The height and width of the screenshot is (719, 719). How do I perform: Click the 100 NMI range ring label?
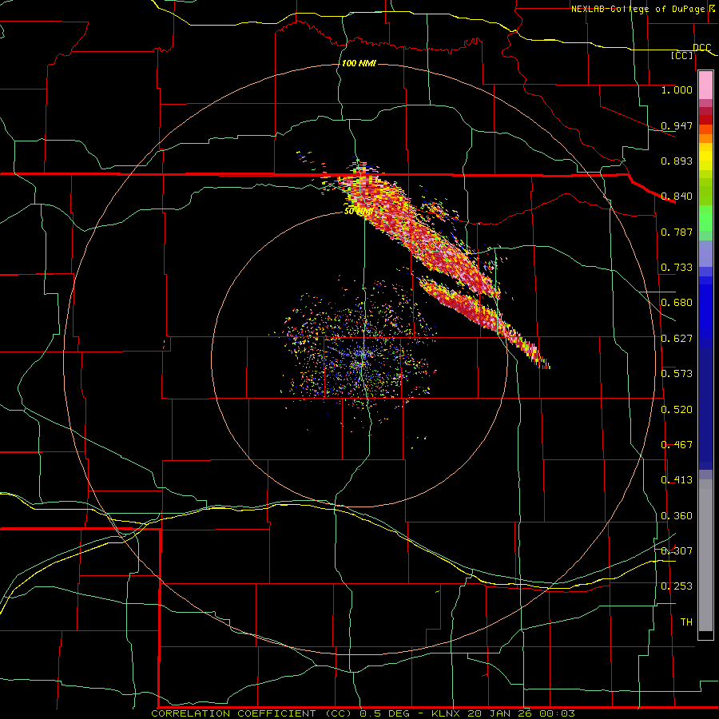(x=359, y=63)
